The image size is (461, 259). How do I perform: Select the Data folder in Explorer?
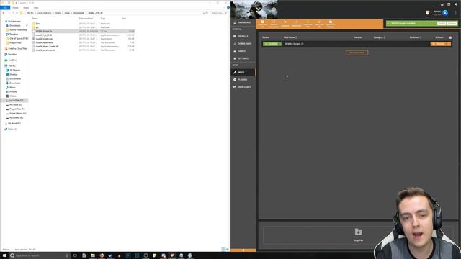pos(38,24)
